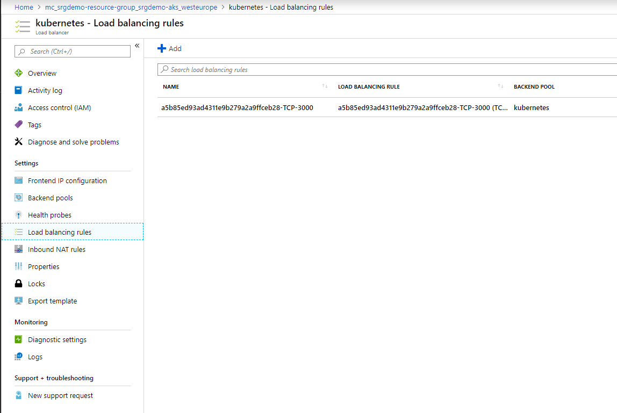Click the Overview icon in sidebar
The height and width of the screenshot is (413, 617).
click(x=19, y=73)
